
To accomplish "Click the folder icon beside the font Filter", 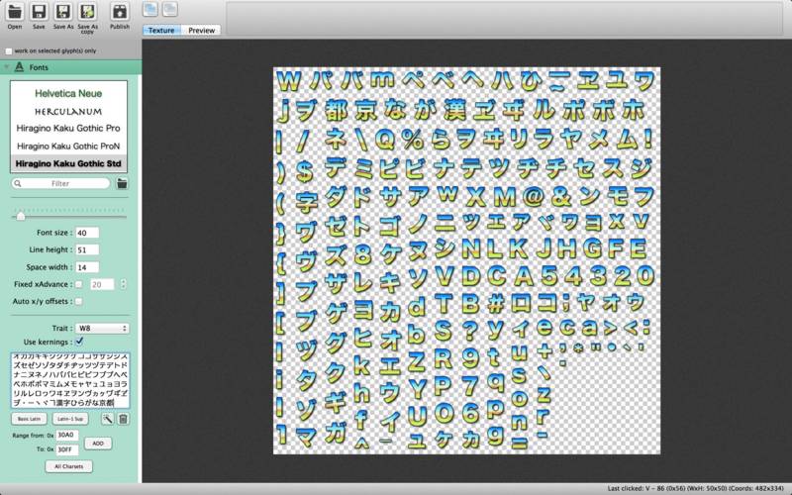I will click(122, 183).
